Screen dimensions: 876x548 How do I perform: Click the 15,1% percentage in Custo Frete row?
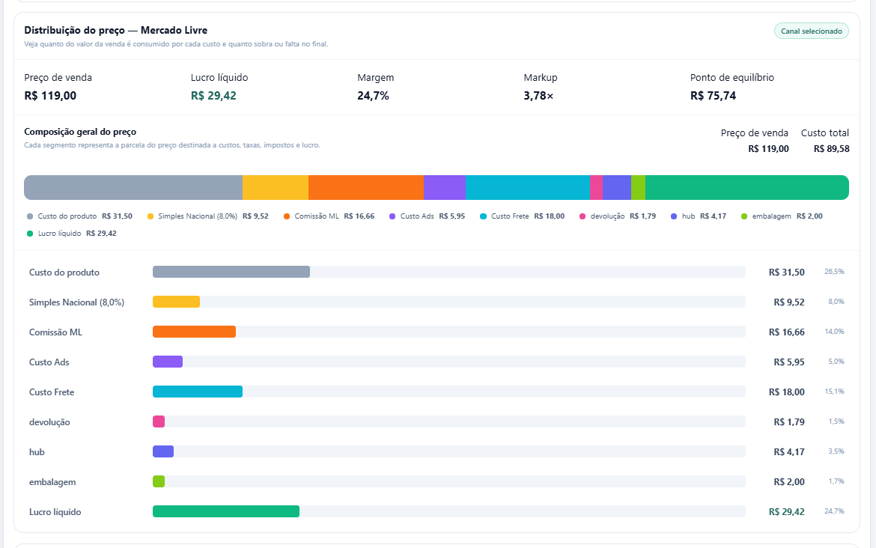click(x=834, y=392)
